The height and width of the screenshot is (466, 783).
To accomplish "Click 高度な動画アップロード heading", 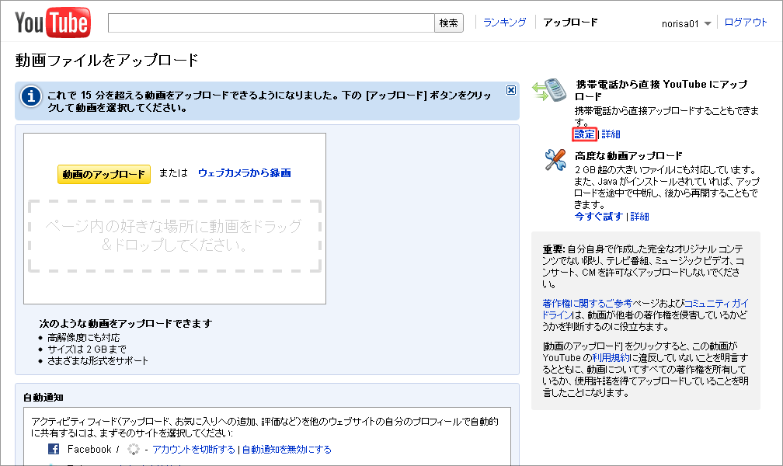I will point(628,156).
